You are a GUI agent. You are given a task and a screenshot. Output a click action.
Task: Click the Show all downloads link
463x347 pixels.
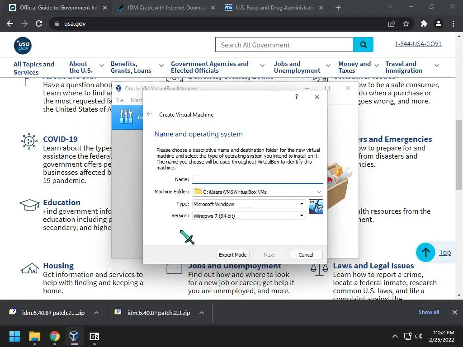[429, 312]
